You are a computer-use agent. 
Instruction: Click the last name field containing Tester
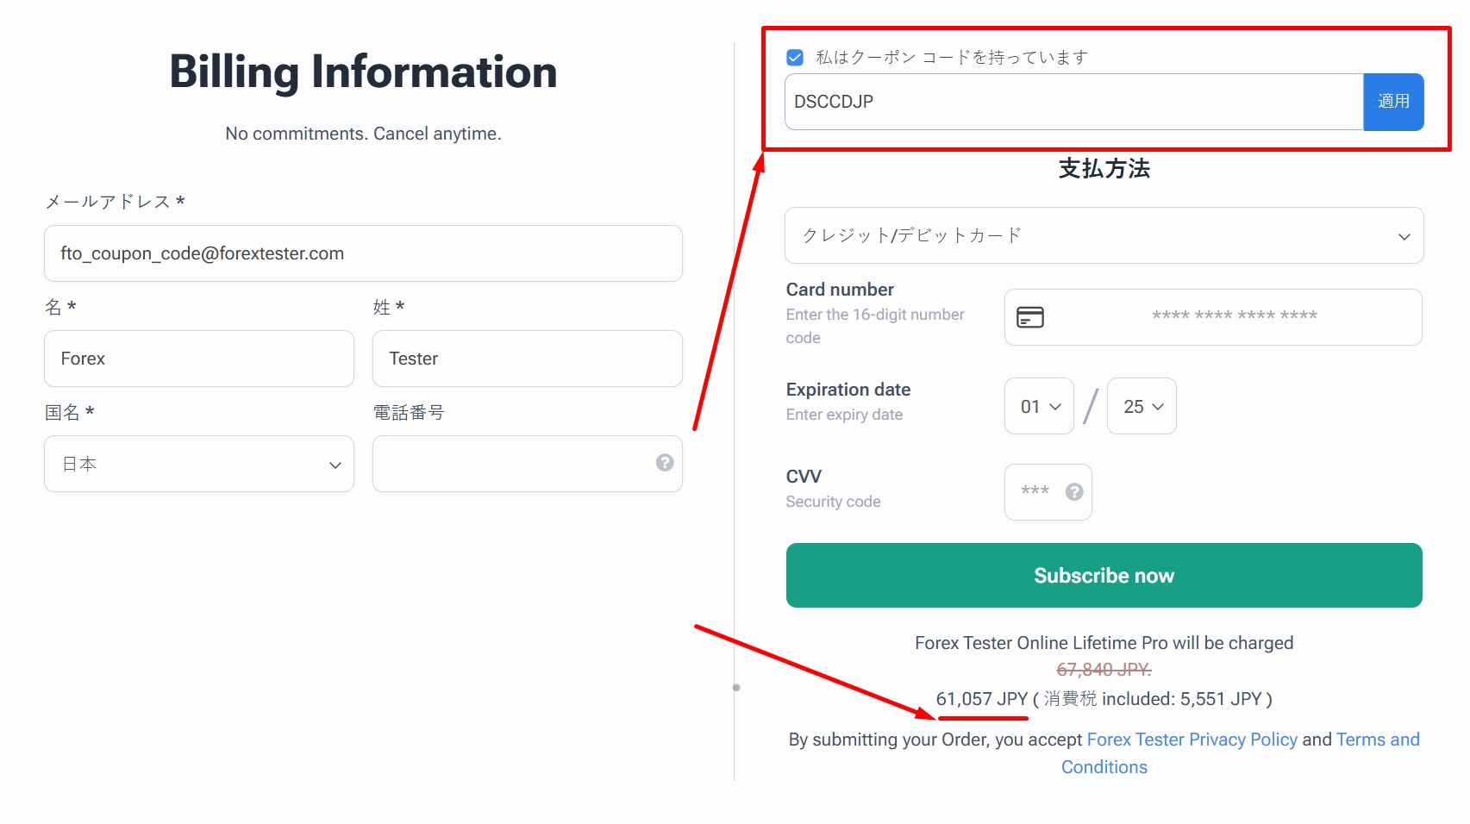pyautogui.click(x=527, y=359)
